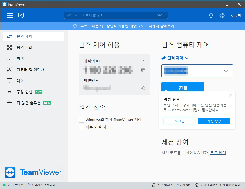
Task: Copy your ID with the copy icon
Action: [143, 70]
